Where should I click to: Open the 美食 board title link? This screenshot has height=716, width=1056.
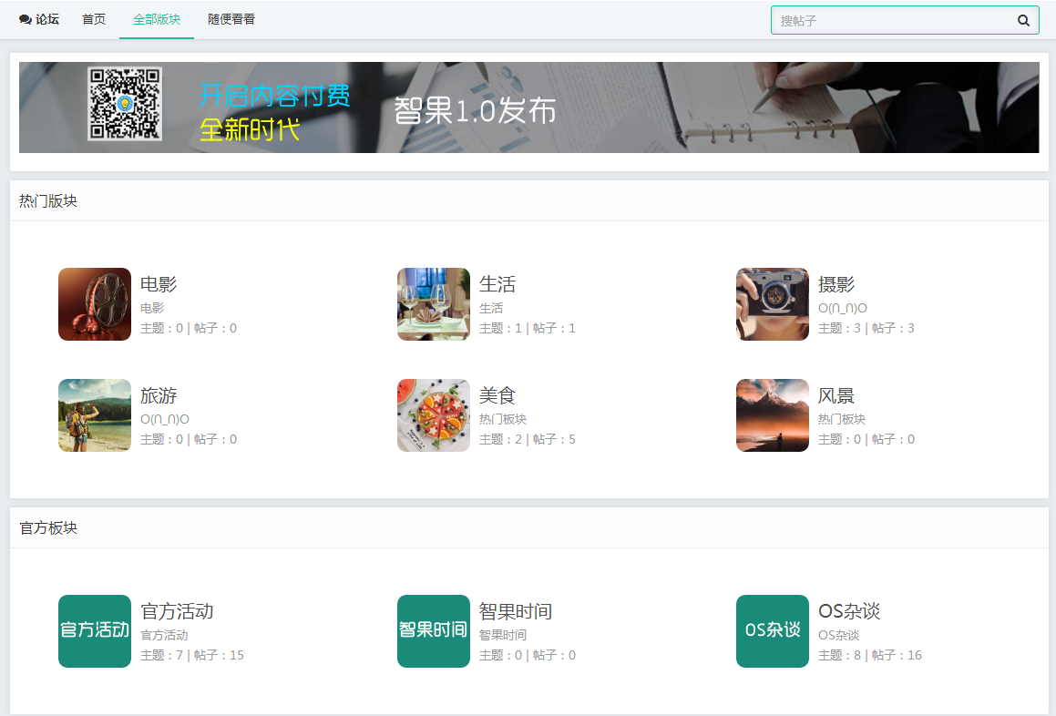[497, 395]
